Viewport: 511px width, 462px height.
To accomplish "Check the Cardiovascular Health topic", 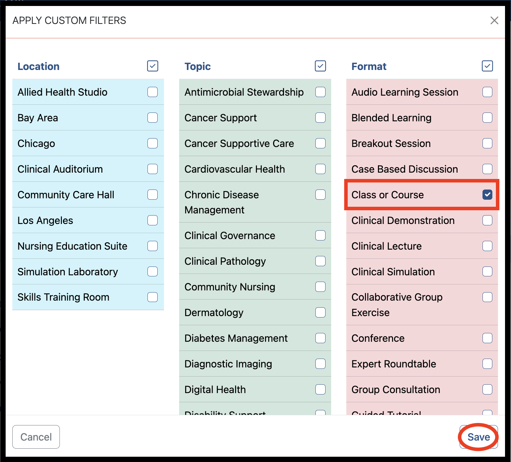I will [x=320, y=169].
